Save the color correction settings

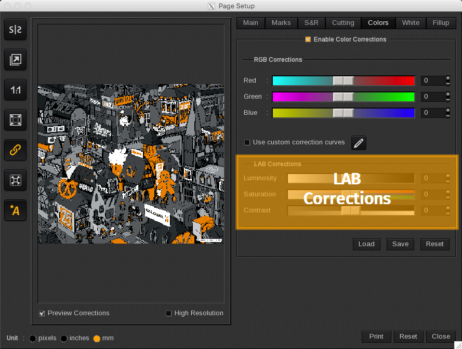400,244
